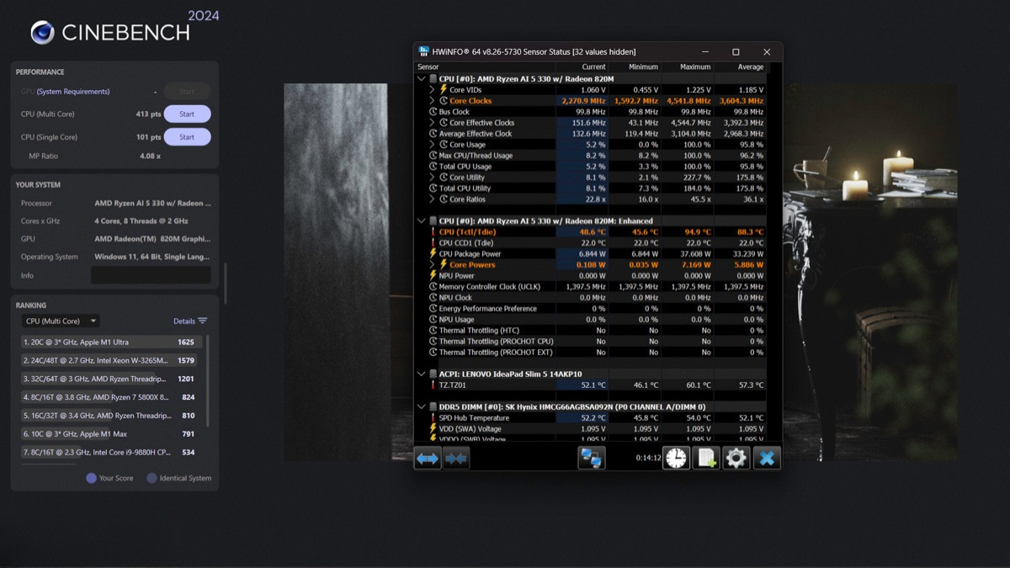Click thermometer icon beside SPD Hub Temperature
The image size is (1010, 568).
(433, 418)
